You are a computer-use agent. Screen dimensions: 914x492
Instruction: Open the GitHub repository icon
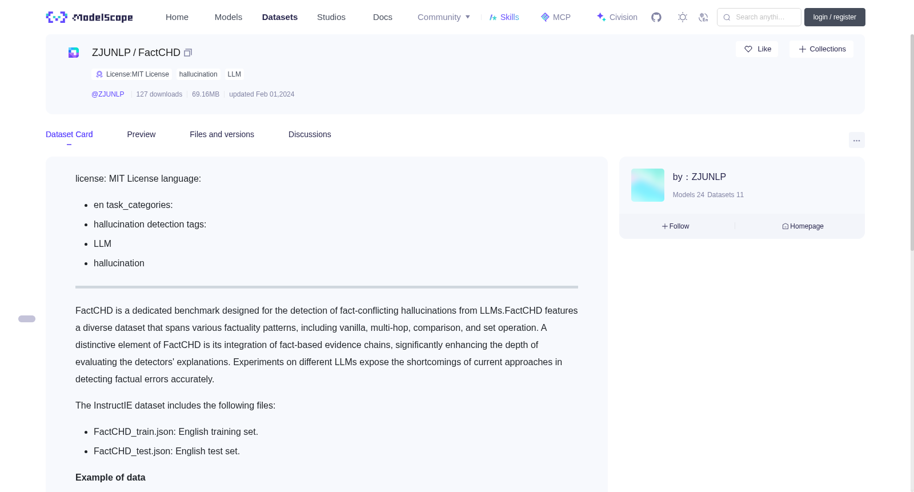pos(656,17)
